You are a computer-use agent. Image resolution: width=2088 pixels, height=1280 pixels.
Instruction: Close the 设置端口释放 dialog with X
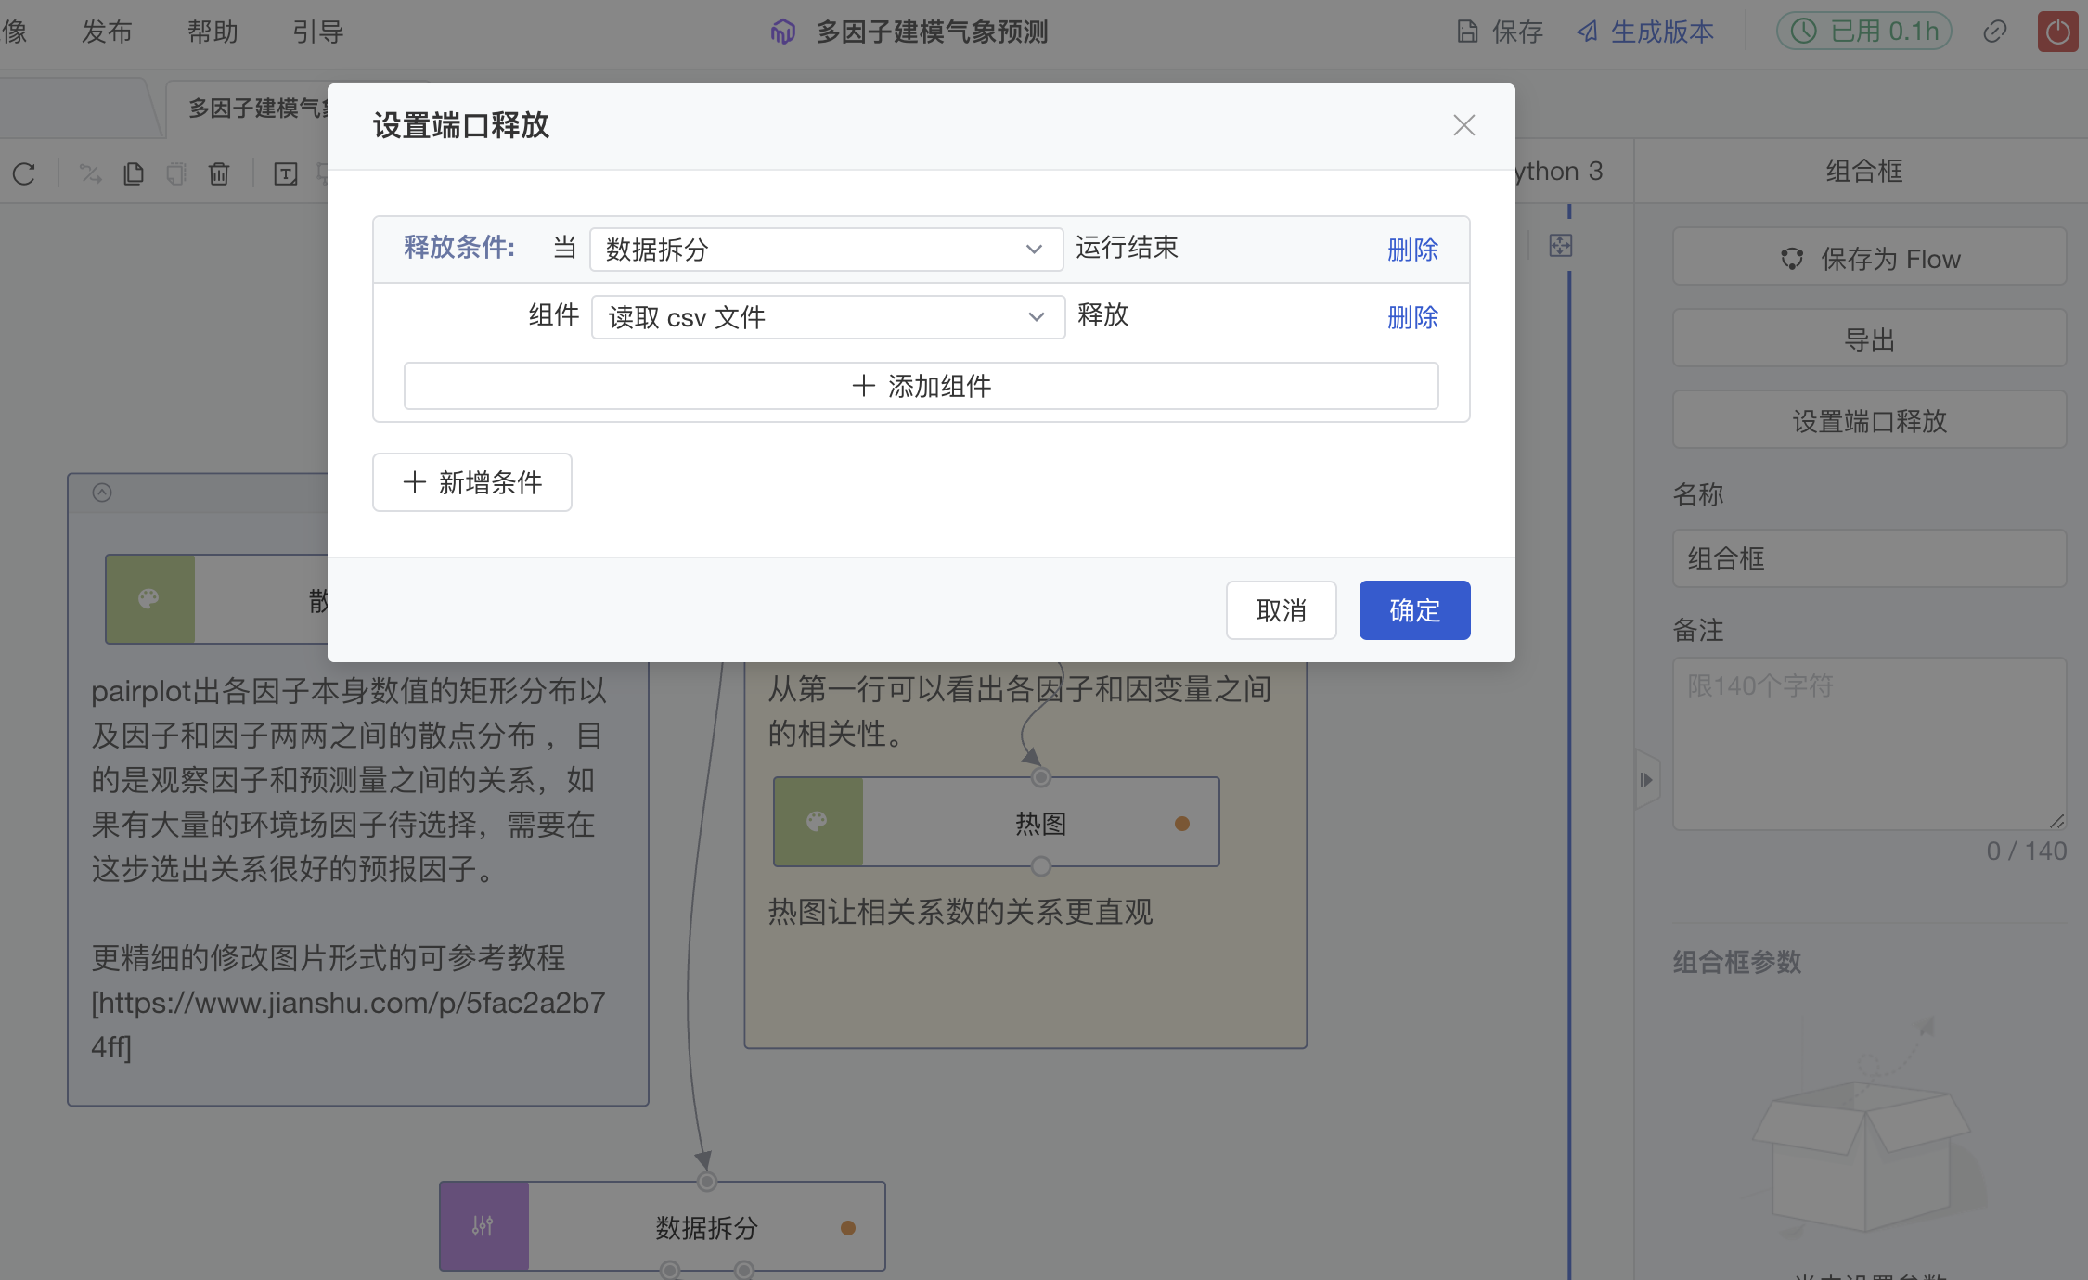point(1463,125)
